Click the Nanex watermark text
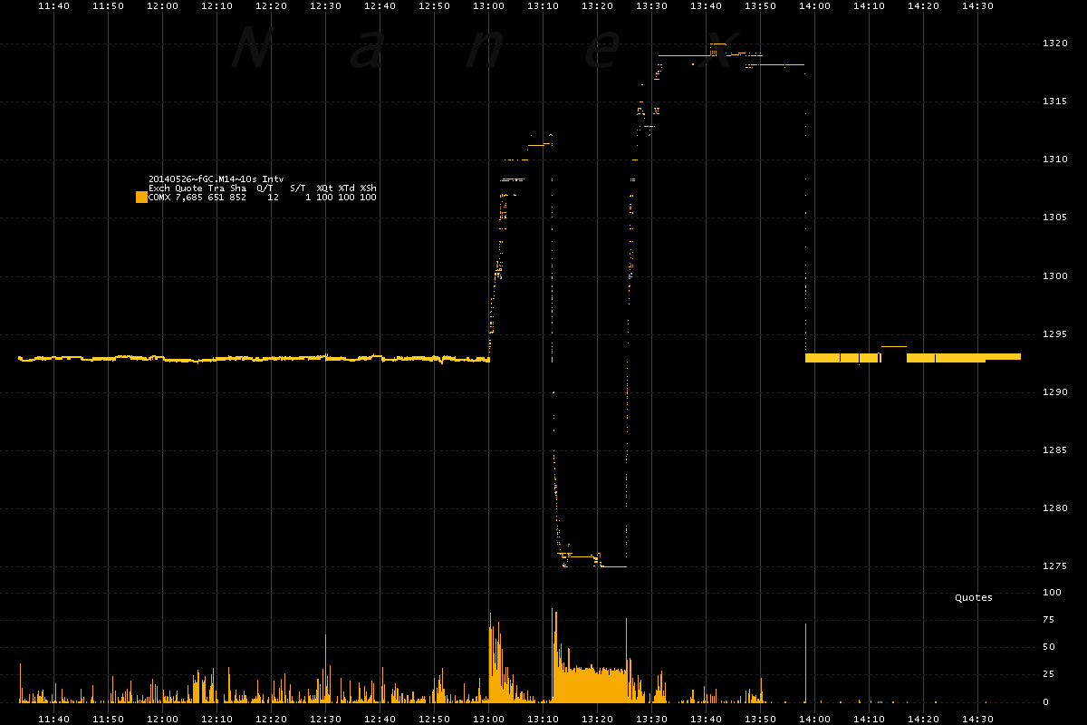 tap(480, 52)
